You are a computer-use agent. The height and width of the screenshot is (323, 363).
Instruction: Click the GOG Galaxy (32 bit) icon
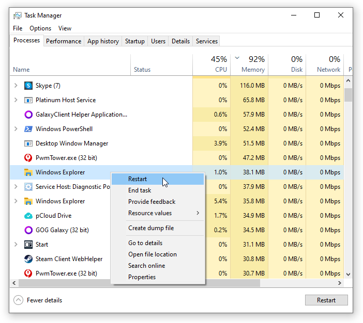28,230
